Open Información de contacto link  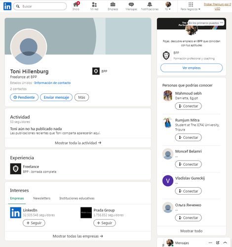click(x=52, y=83)
